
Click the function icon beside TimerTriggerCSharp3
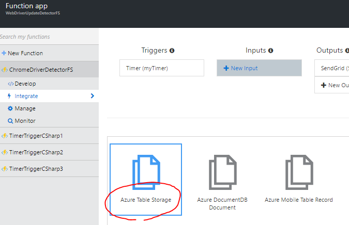pos(5,169)
